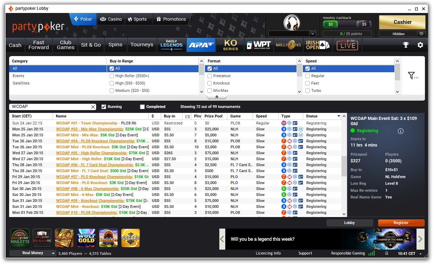
Task: Check the Knockout format checkbox
Action: tap(210, 83)
